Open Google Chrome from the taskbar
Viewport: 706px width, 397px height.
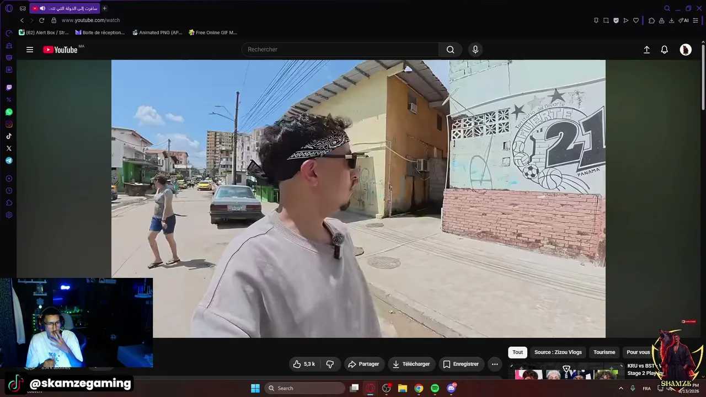[x=419, y=388]
